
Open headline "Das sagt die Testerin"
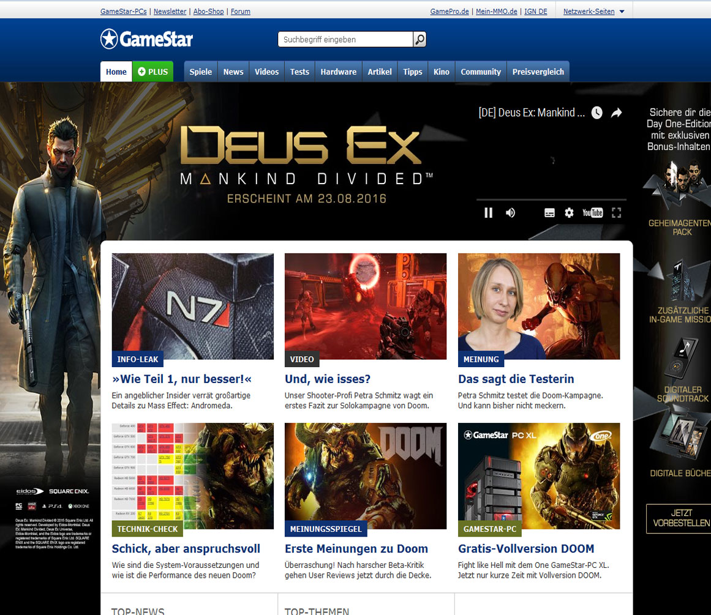(x=516, y=379)
